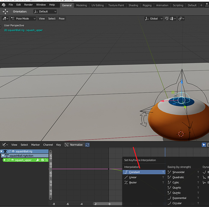The height and width of the screenshot is (207, 209).
Task: Open the Pose Mode dropdown
Action: 23,19
